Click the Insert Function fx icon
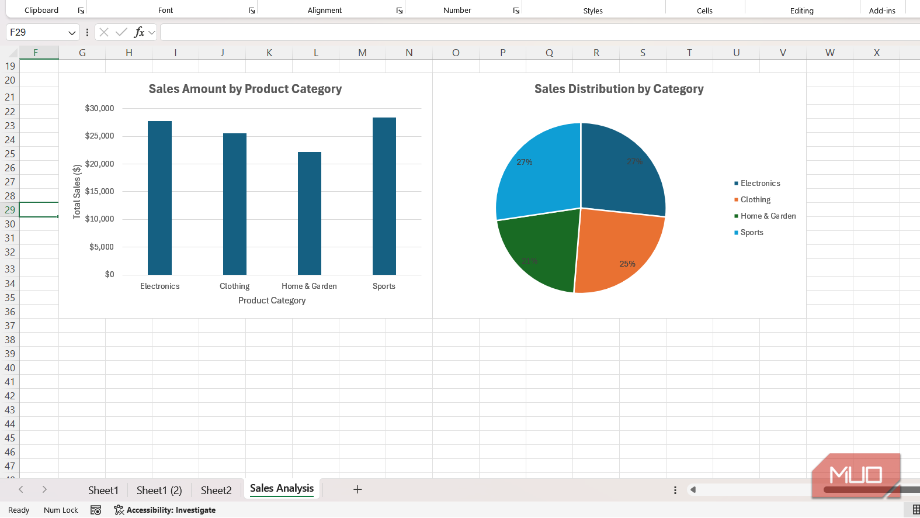 point(139,32)
